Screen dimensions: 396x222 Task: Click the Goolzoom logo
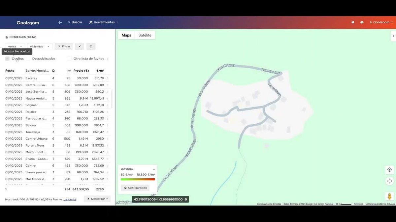28,23
